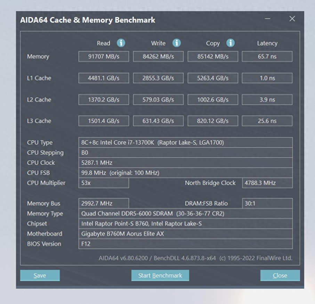
Task: Click DRAM:FSB Ratio value 30:1
Action: pyautogui.click(x=267, y=203)
